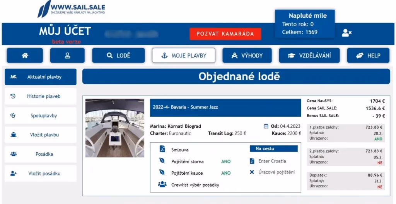Open Vložit plavbu in sidebar
Screen dimensions: 396x204
40,135
